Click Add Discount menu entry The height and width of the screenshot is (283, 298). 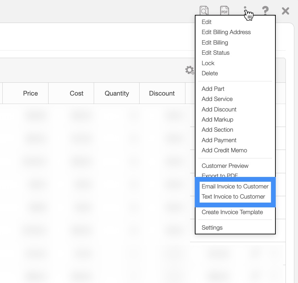coord(219,109)
